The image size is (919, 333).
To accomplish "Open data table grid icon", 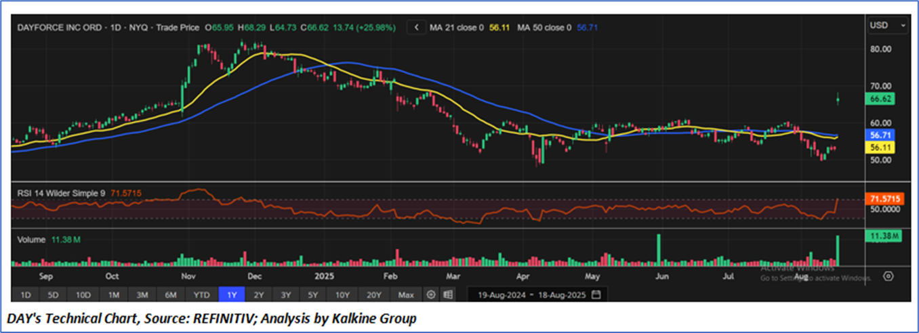I will click(x=447, y=295).
